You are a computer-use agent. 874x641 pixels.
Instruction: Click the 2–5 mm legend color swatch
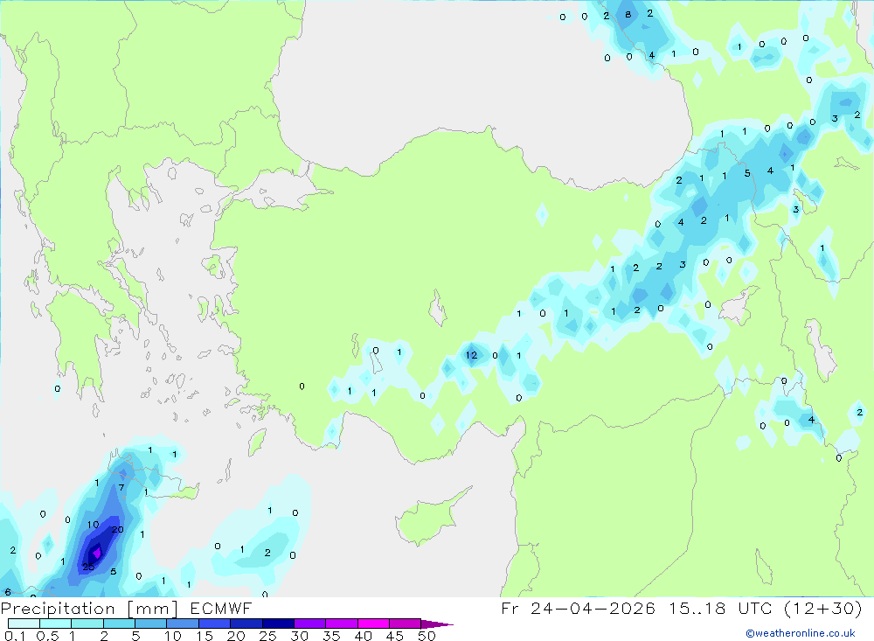point(119,624)
